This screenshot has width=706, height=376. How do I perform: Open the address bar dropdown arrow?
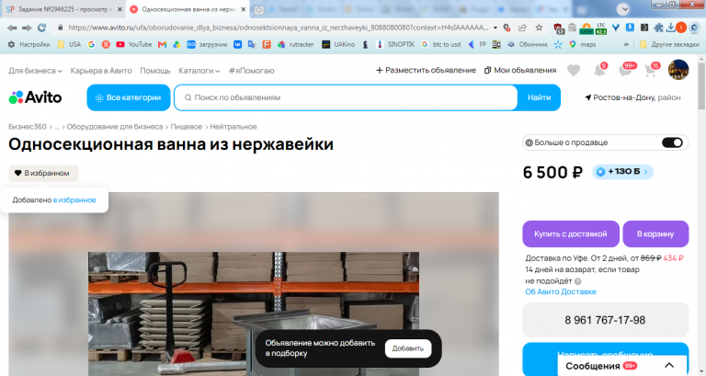495,28
